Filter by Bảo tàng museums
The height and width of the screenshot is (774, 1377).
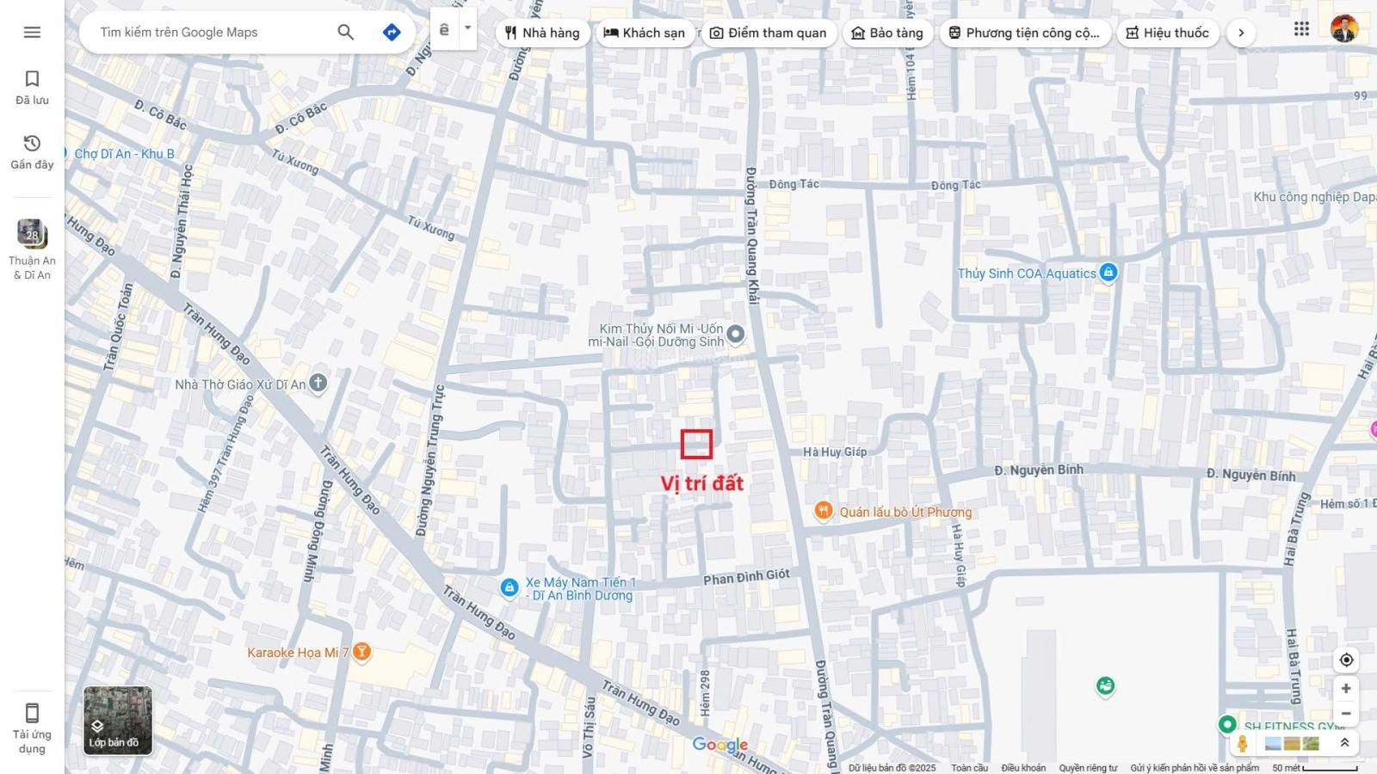click(887, 33)
